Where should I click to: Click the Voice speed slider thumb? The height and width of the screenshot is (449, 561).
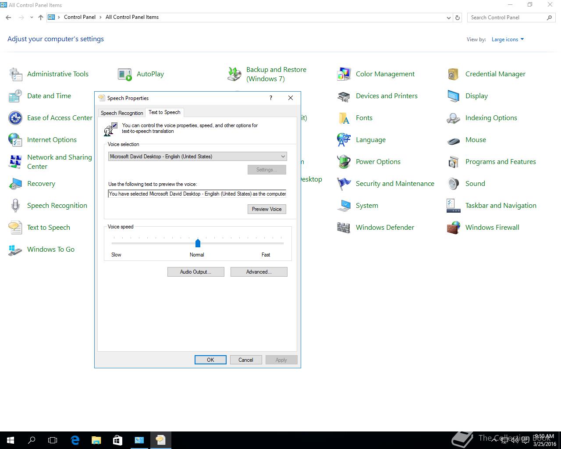[x=198, y=243]
